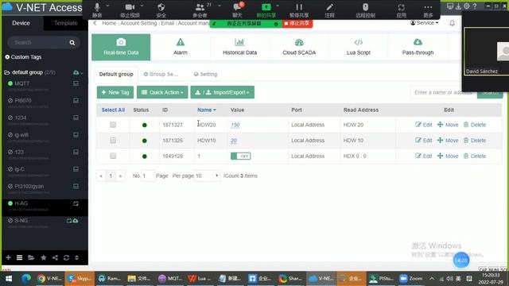Check the checkbox for tag ID 1849128
Viewport: 509px width, 286px height.
coord(113,156)
